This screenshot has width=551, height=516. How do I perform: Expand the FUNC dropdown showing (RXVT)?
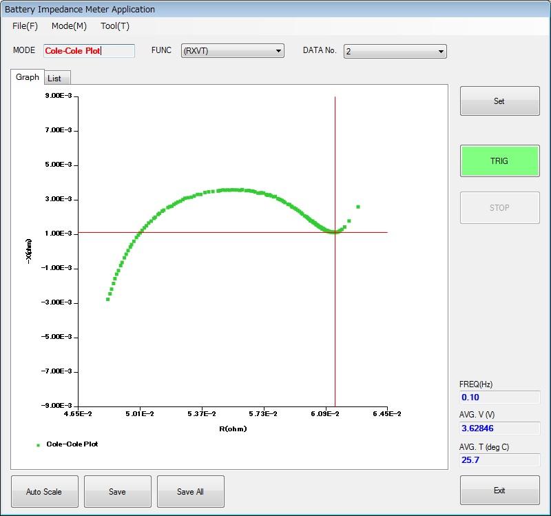233,51
